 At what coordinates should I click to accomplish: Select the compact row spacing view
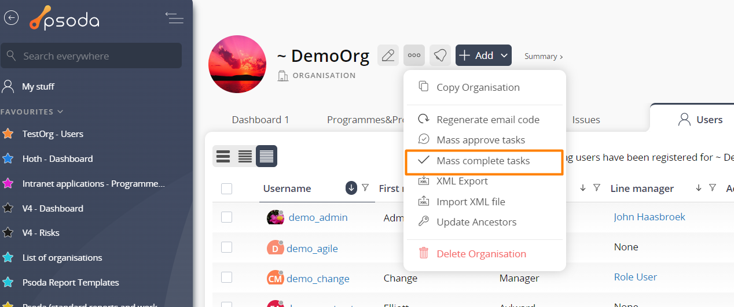point(266,156)
